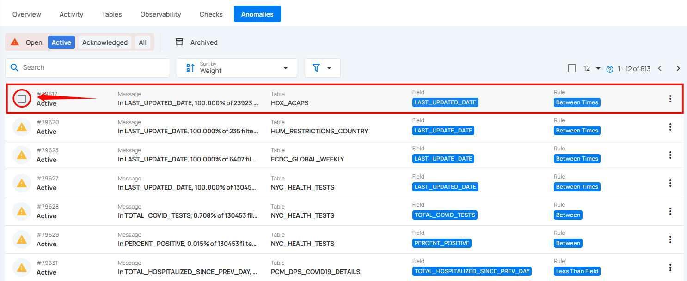
Task: Click the TOTAL_HOSPITALIZED_SINCE_PREV_DAY field tag
Action: point(472,271)
